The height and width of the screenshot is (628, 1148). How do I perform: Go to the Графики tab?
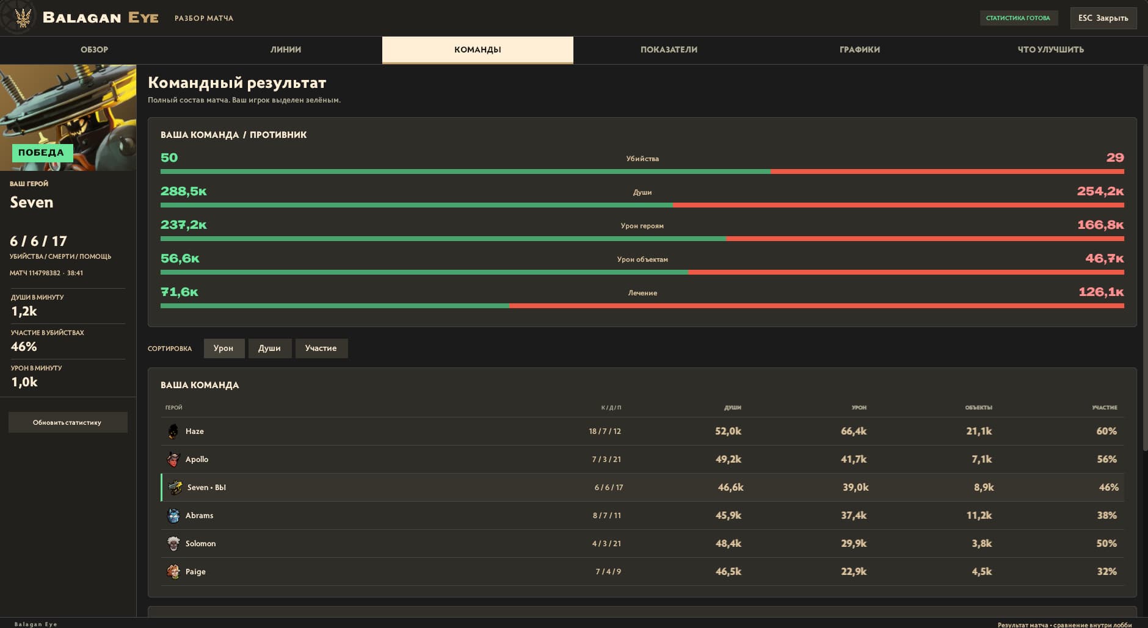coord(860,49)
